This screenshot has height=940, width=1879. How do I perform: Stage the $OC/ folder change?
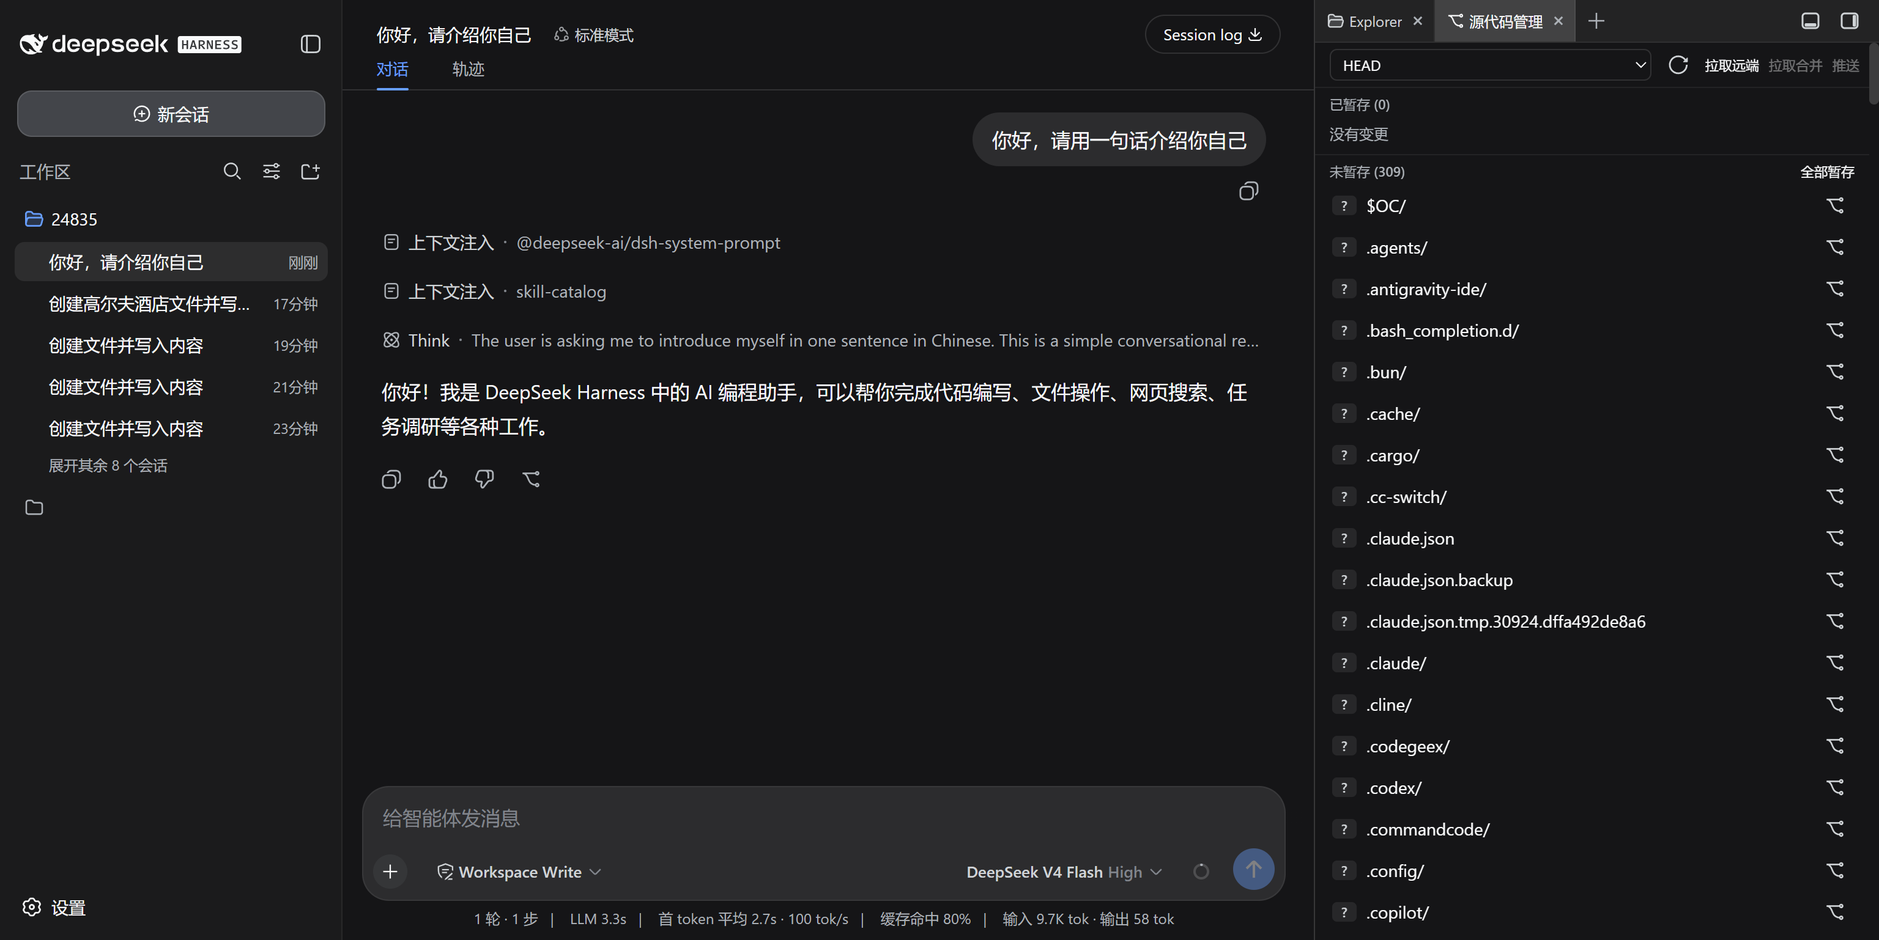point(1834,205)
